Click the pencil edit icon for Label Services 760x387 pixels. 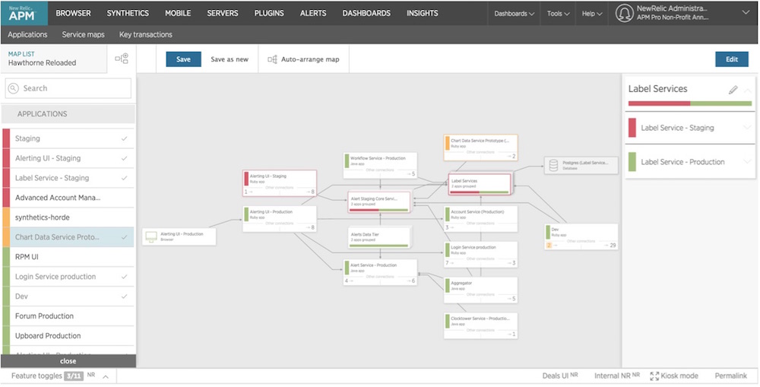click(733, 89)
